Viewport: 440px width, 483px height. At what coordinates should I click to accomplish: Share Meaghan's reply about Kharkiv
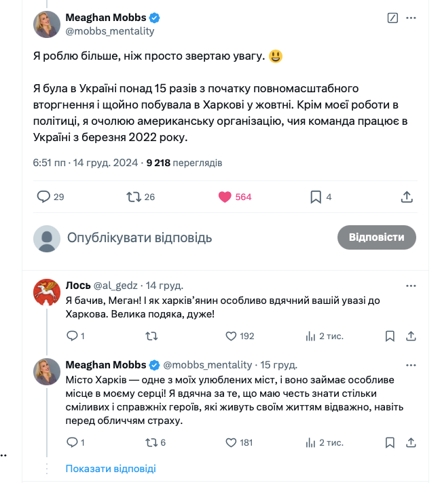pyautogui.click(x=411, y=442)
